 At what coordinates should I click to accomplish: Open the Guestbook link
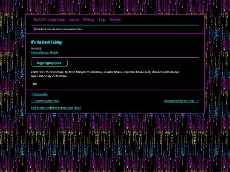click(68, 108)
